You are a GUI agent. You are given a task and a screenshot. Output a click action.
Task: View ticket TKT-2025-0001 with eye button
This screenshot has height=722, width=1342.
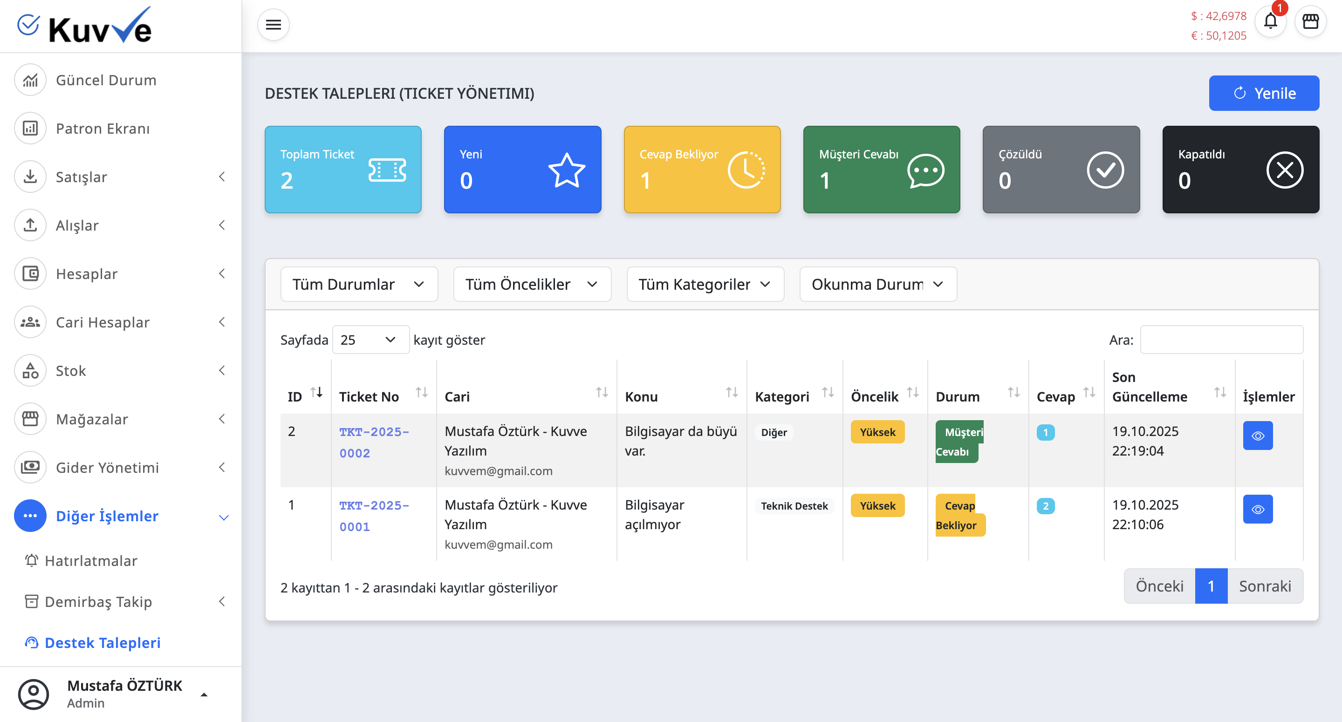pos(1257,509)
